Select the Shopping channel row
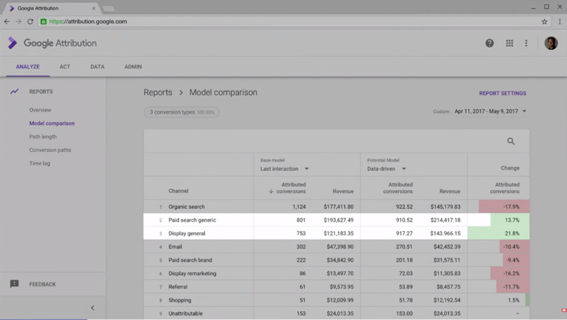This screenshot has width=567, height=320. (x=336, y=300)
